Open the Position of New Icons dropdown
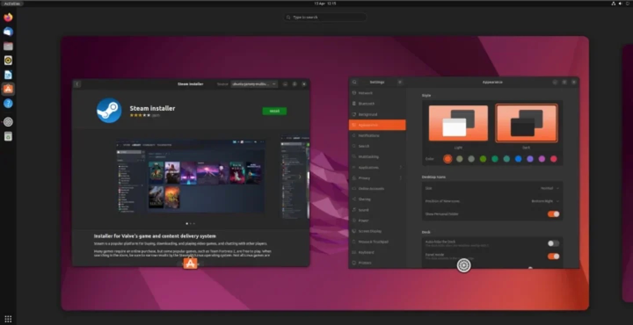 (545, 201)
